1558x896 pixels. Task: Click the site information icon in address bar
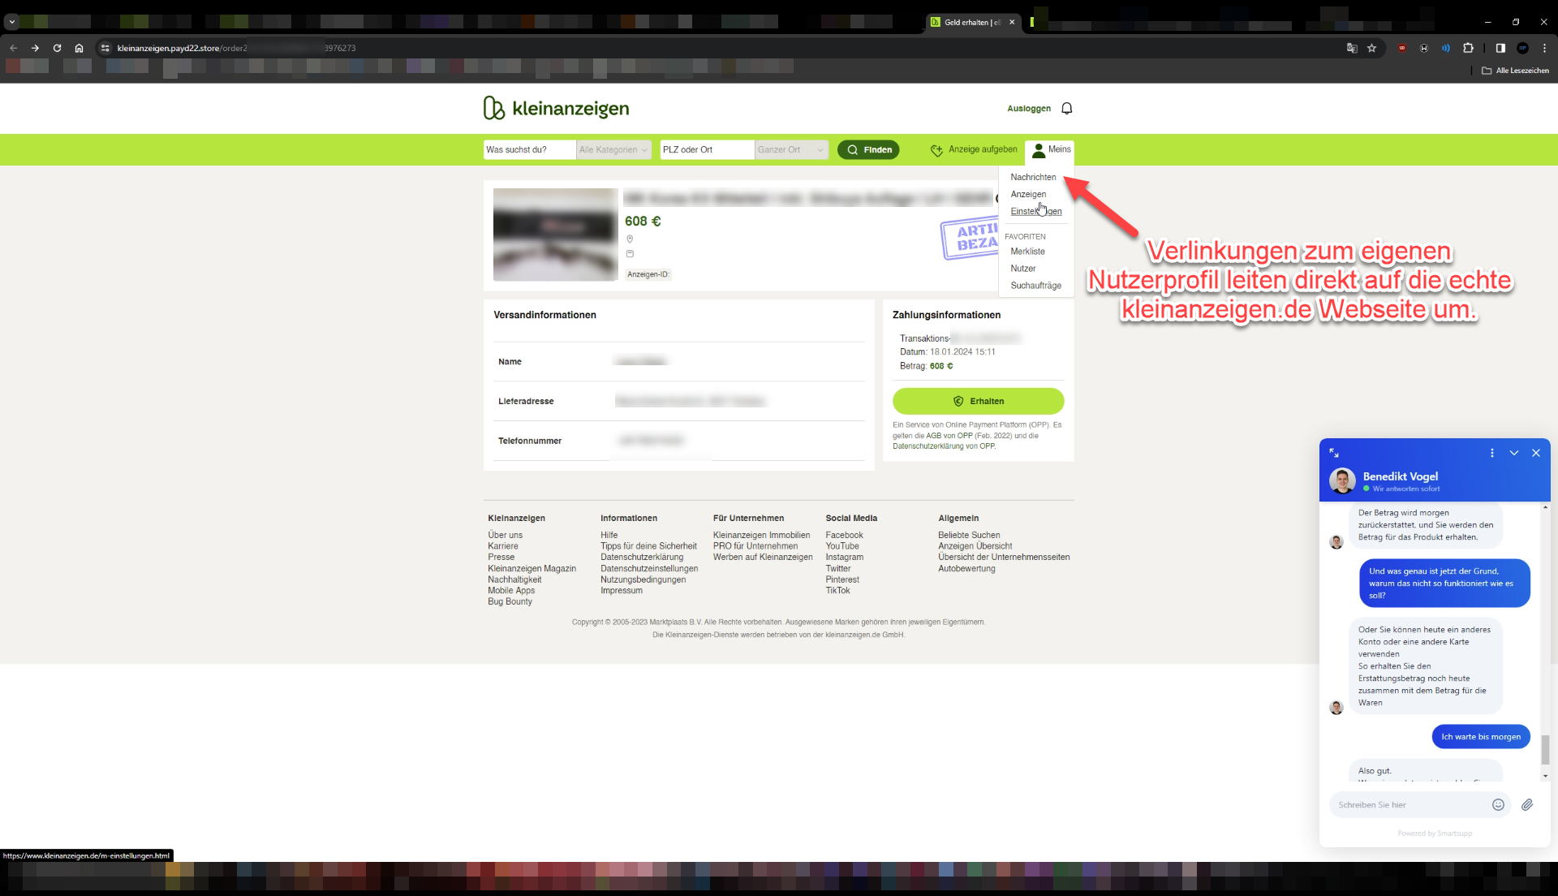(x=105, y=48)
